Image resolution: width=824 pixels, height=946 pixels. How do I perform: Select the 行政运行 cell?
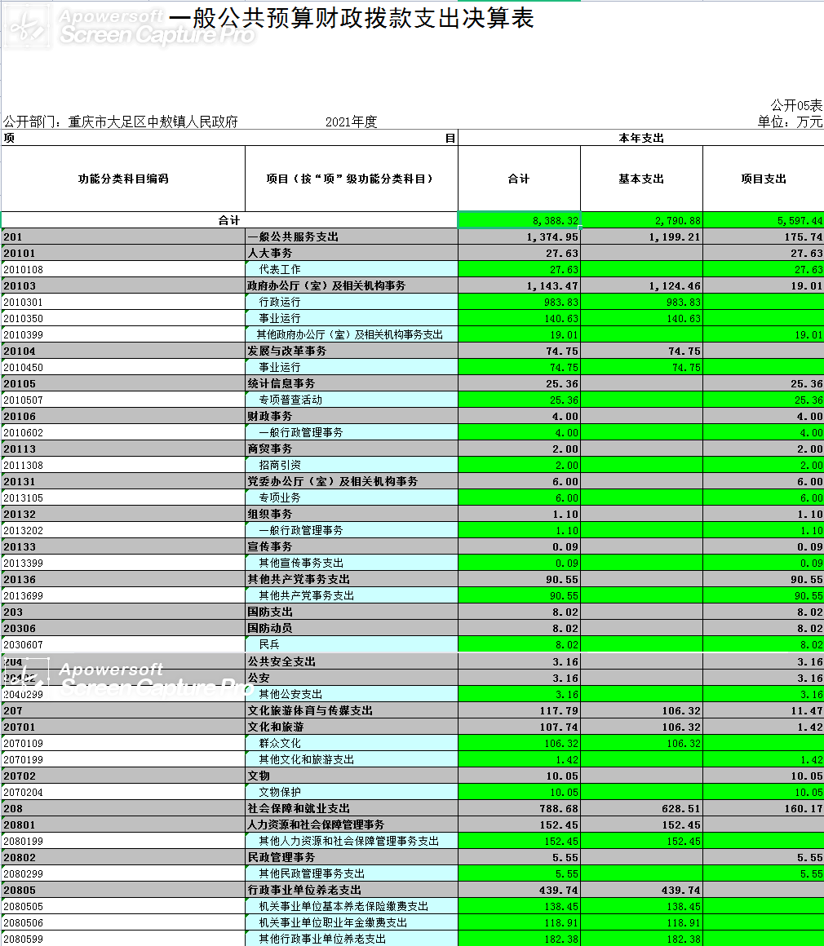(352, 302)
